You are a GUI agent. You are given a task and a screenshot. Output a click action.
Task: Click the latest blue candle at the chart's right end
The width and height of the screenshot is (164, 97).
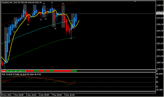76,18
